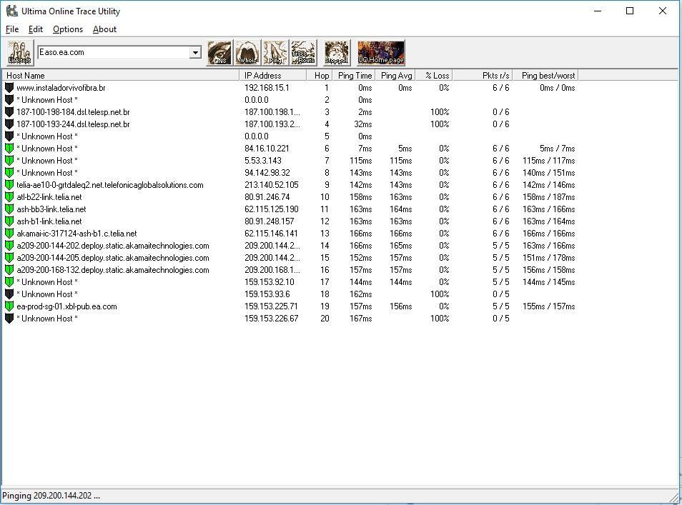
Task: Click the Stop poll toolbar icon
Action: click(337, 53)
